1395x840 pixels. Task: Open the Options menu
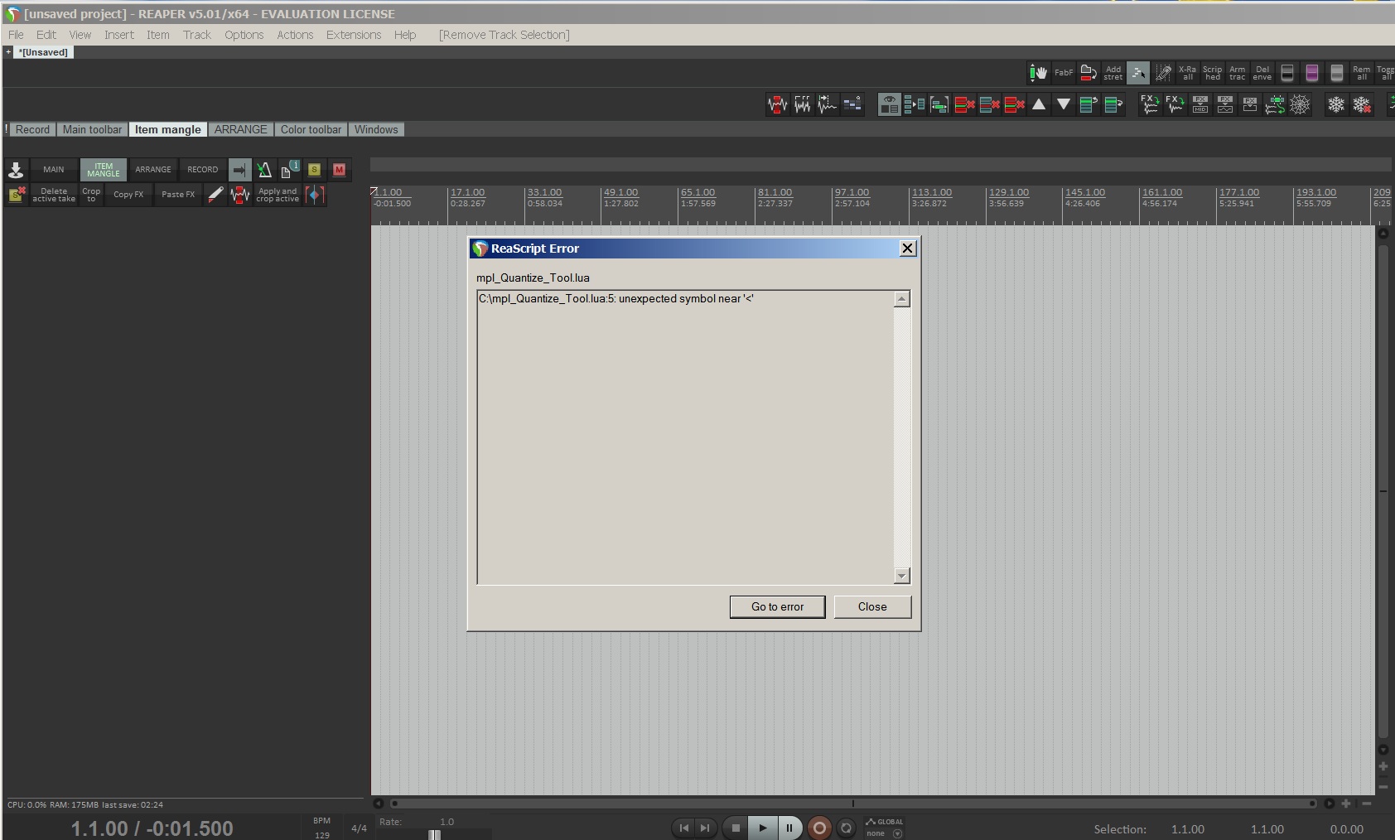244,35
